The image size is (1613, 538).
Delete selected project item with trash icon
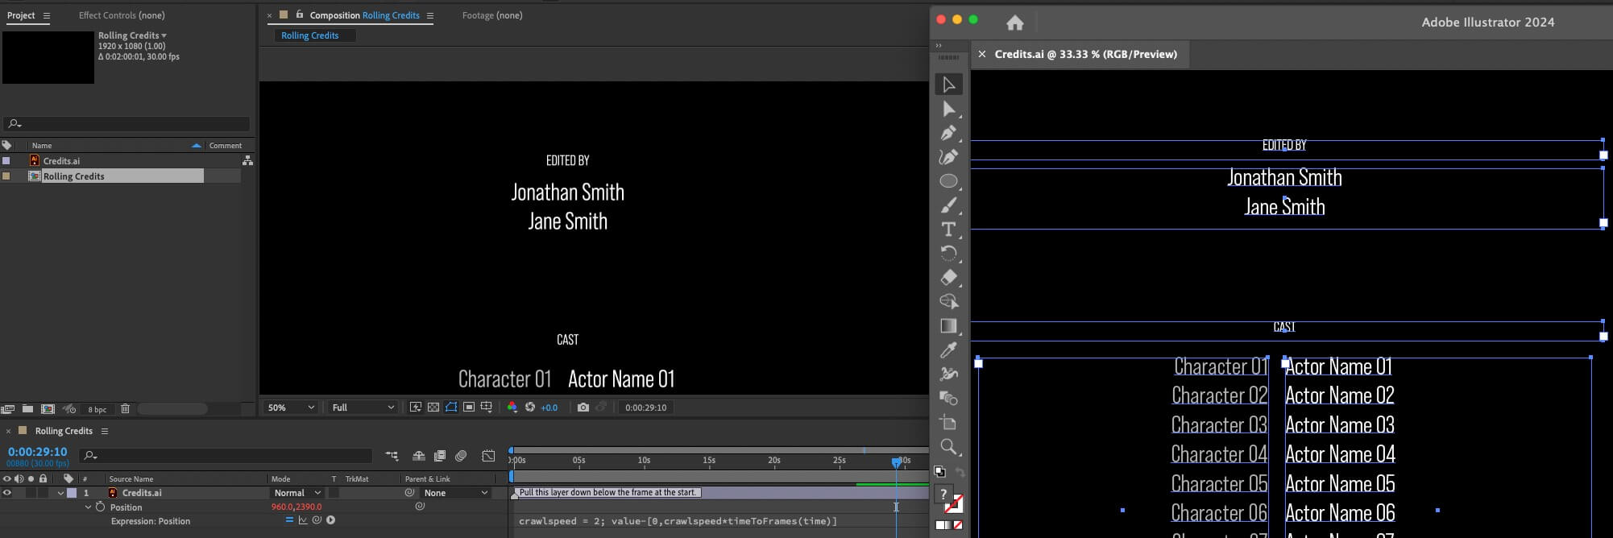point(125,409)
